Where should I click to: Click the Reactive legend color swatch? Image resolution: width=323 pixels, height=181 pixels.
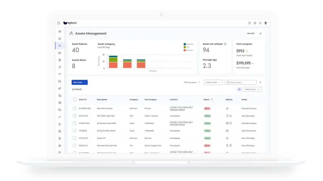click(185, 44)
